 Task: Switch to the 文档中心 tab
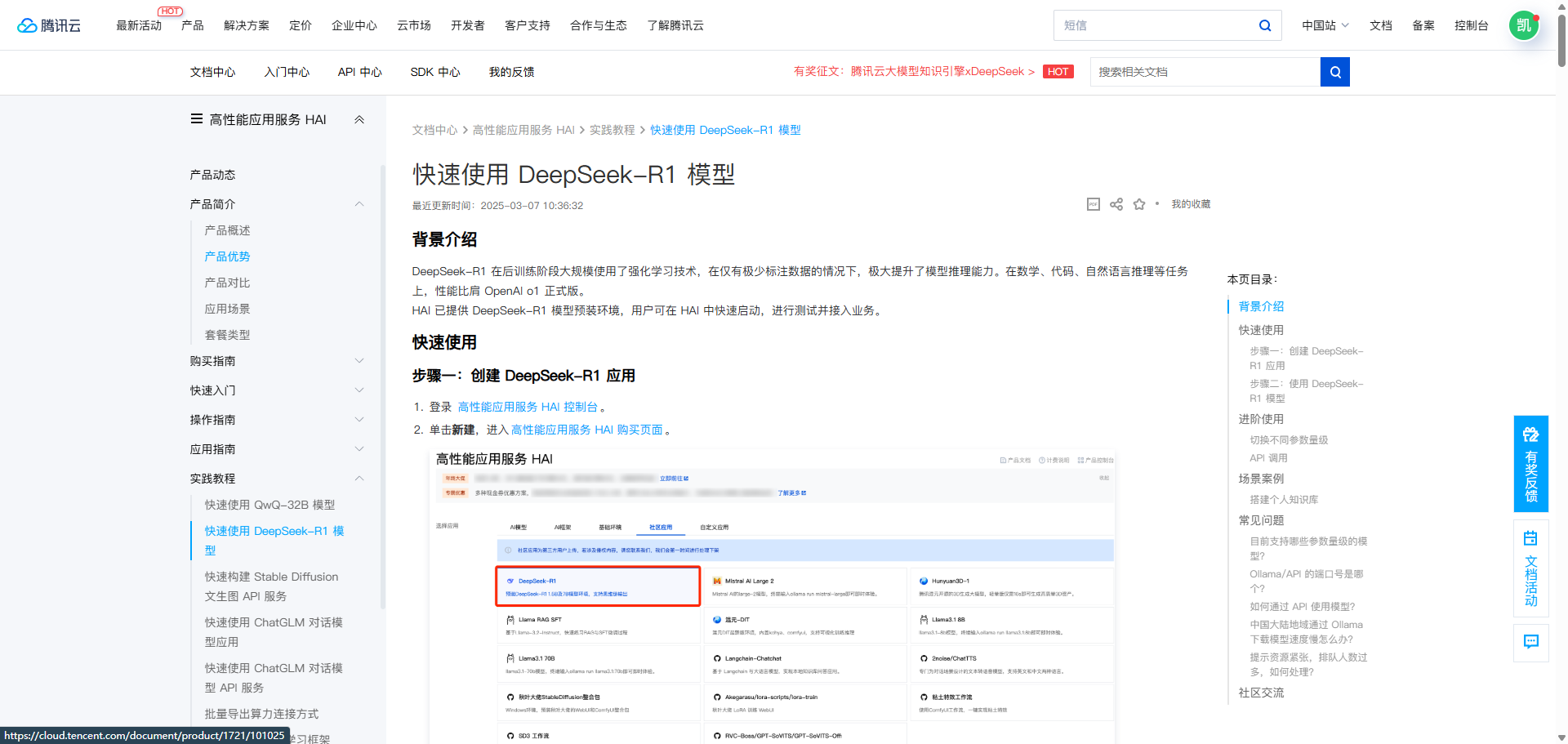pyautogui.click(x=213, y=72)
